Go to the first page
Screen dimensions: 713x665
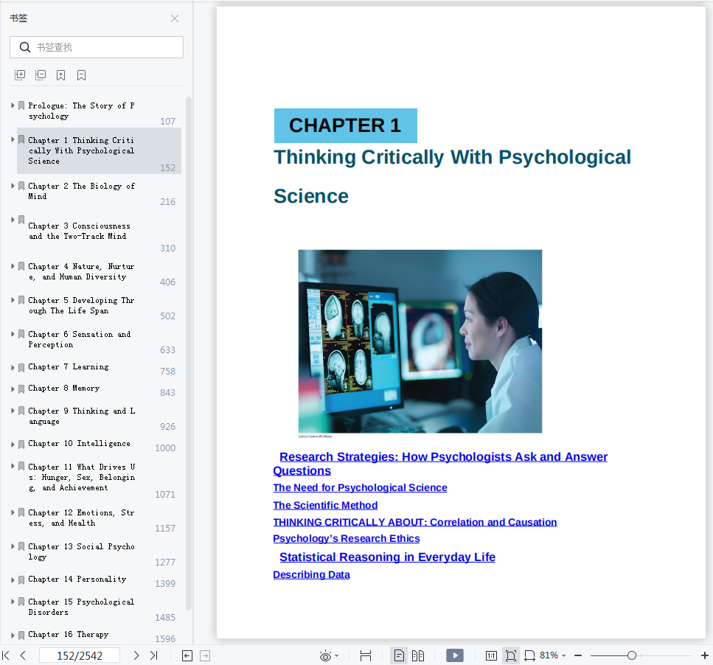click(x=6, y=655)
